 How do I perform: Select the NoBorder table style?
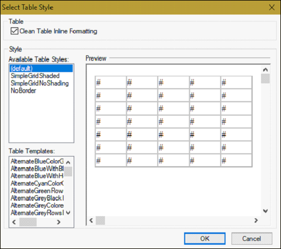tap(41, 91)
